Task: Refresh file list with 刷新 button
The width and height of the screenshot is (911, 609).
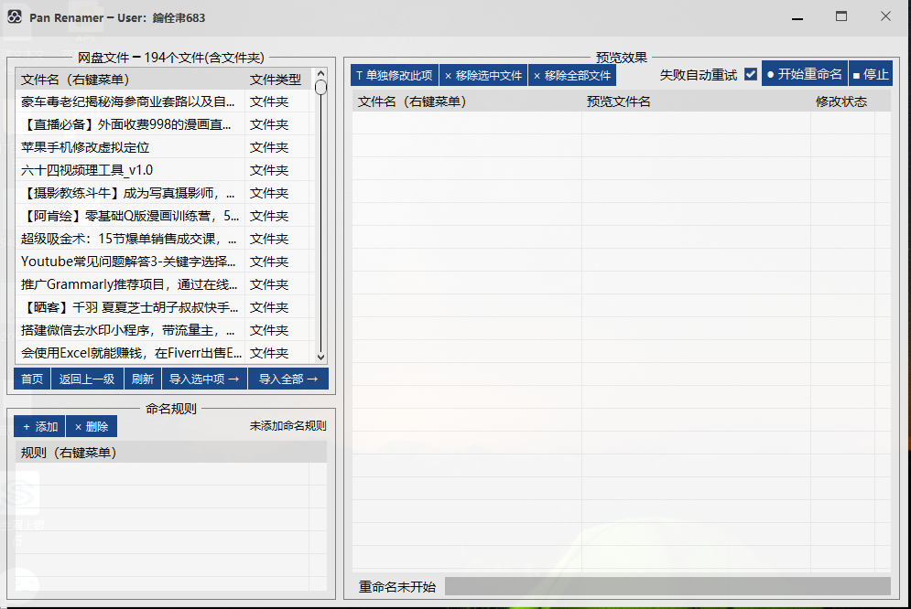Action: tap(143, 379)
